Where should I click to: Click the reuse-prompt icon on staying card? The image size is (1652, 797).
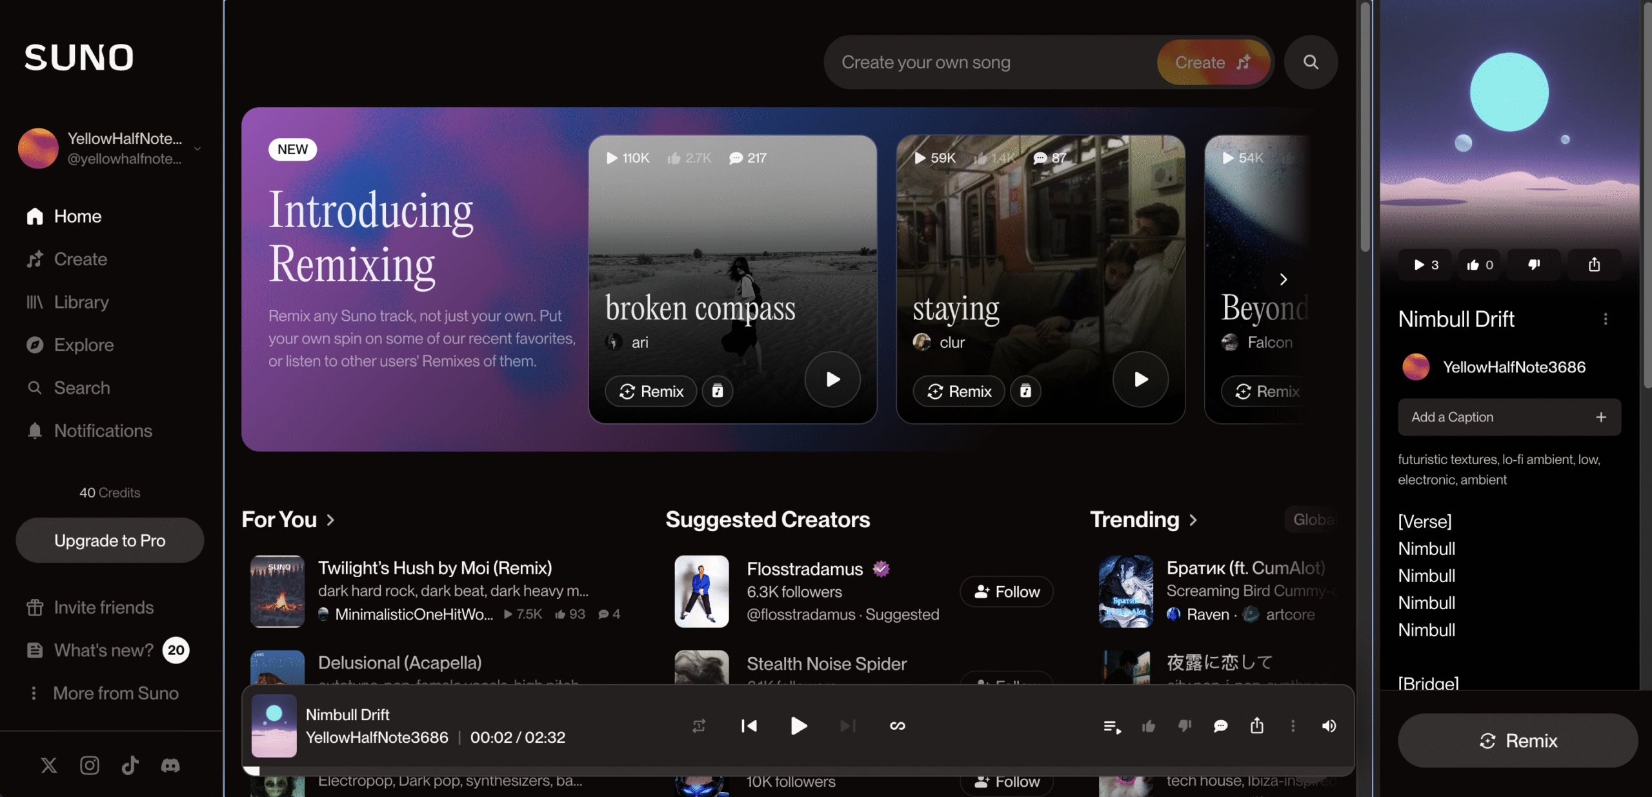coord(1025,391)
